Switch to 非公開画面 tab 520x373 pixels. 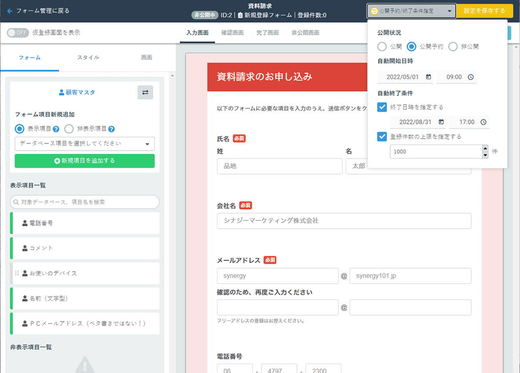305,33
